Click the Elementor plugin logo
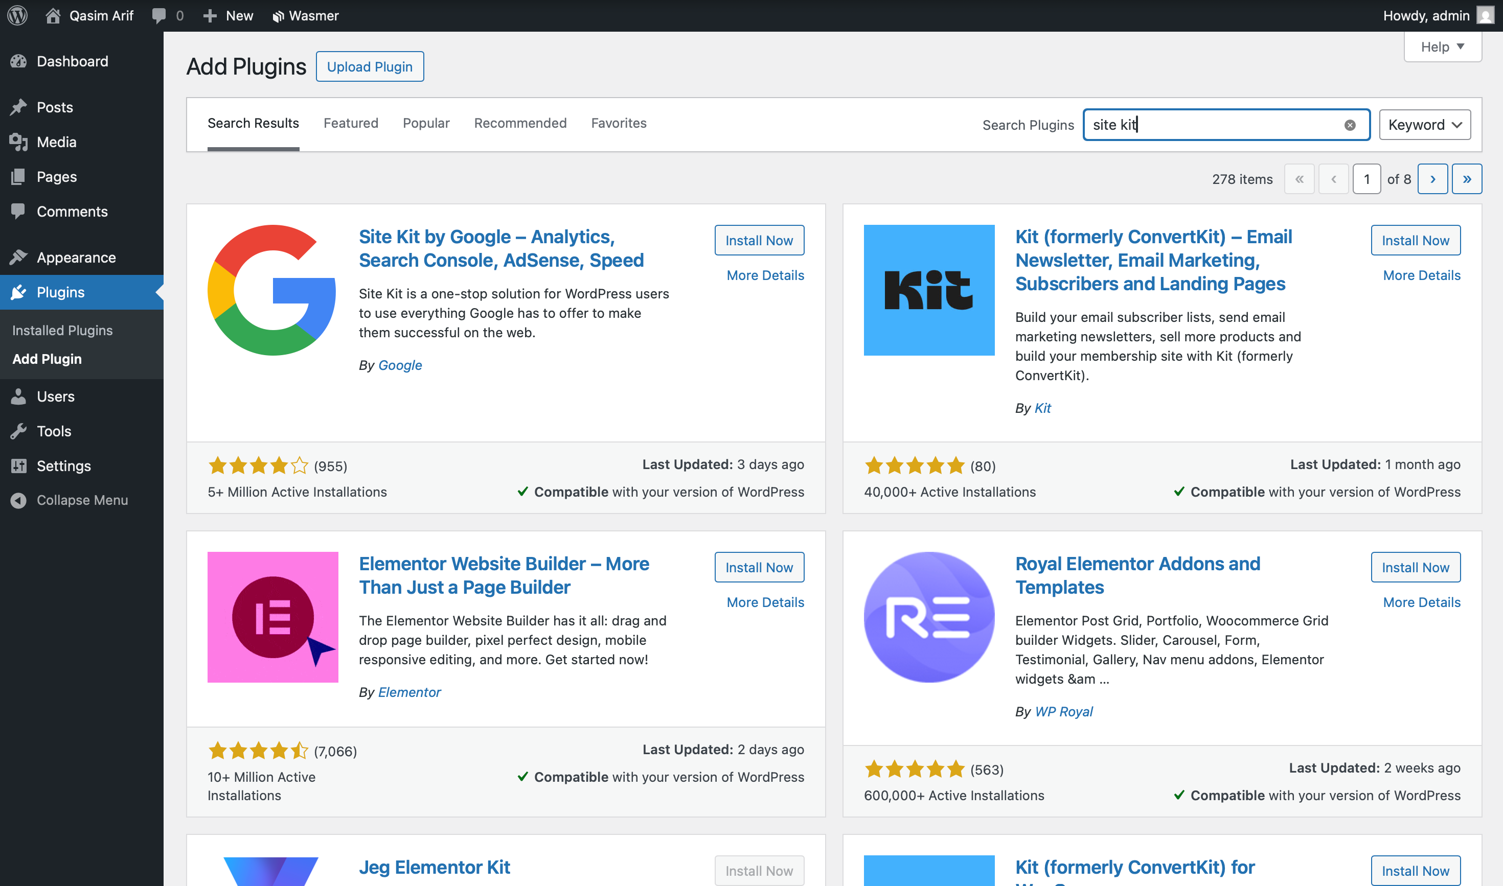The image size is (1503, 886). 272,617
